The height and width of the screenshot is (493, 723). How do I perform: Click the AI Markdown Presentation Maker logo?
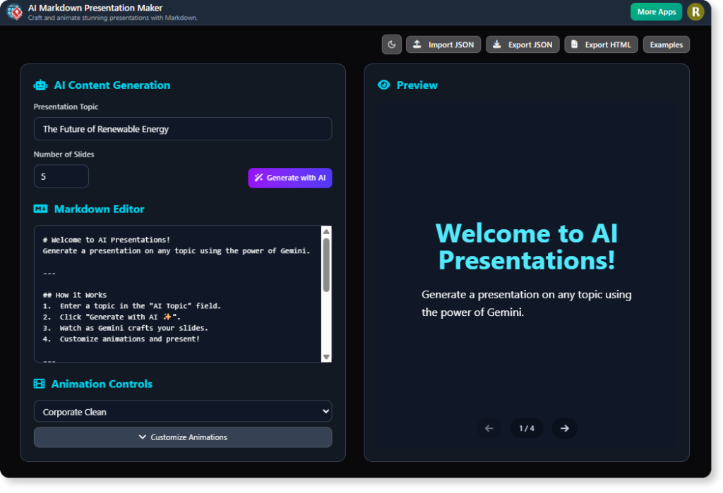point(15,11)
